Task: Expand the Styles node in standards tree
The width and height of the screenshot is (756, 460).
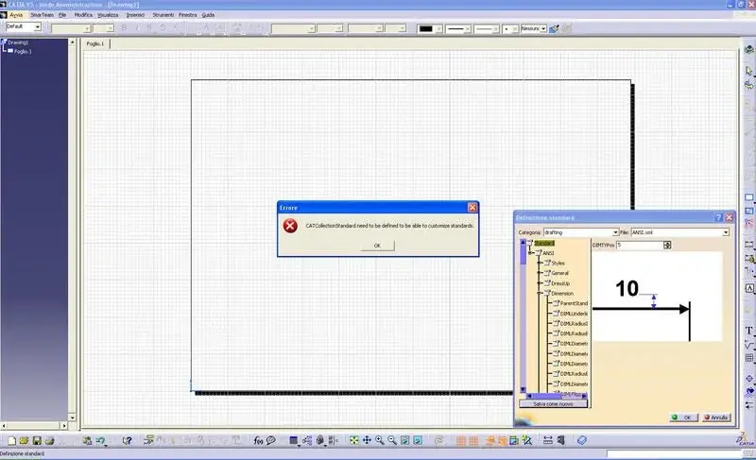Action: click(540, 263)
